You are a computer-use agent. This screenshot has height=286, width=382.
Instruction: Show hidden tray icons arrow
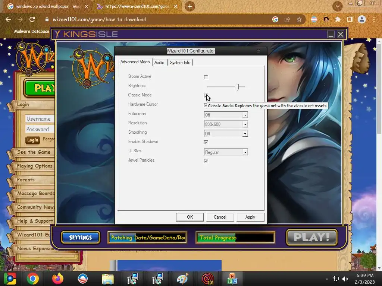327,279
